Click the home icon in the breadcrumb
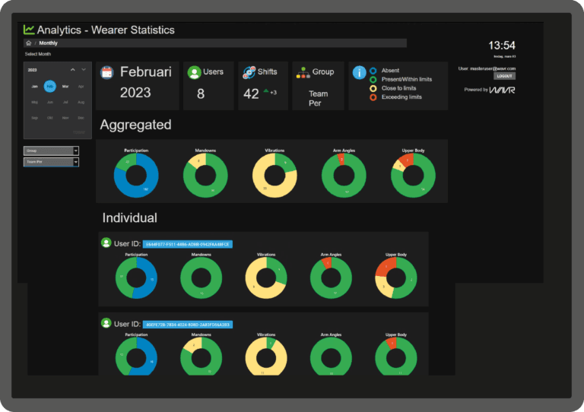Screen dimensions: 584x412 click(28, 43)
